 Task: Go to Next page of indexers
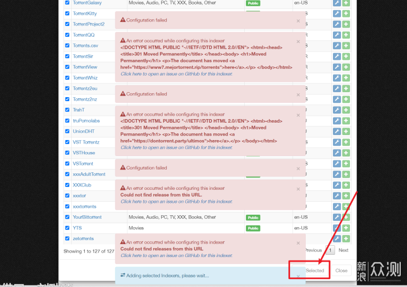point(344,250)
